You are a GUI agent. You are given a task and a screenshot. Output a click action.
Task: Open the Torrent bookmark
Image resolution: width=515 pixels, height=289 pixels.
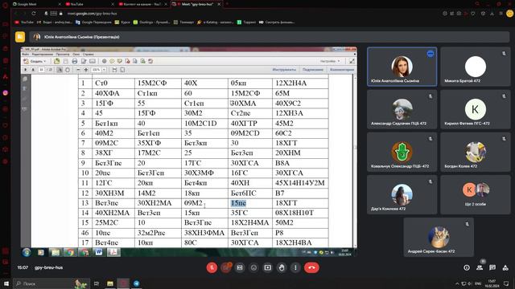point(246,22)
